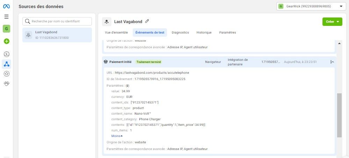Open the dashboard gauge icon in sidebar

coord(7,54)
